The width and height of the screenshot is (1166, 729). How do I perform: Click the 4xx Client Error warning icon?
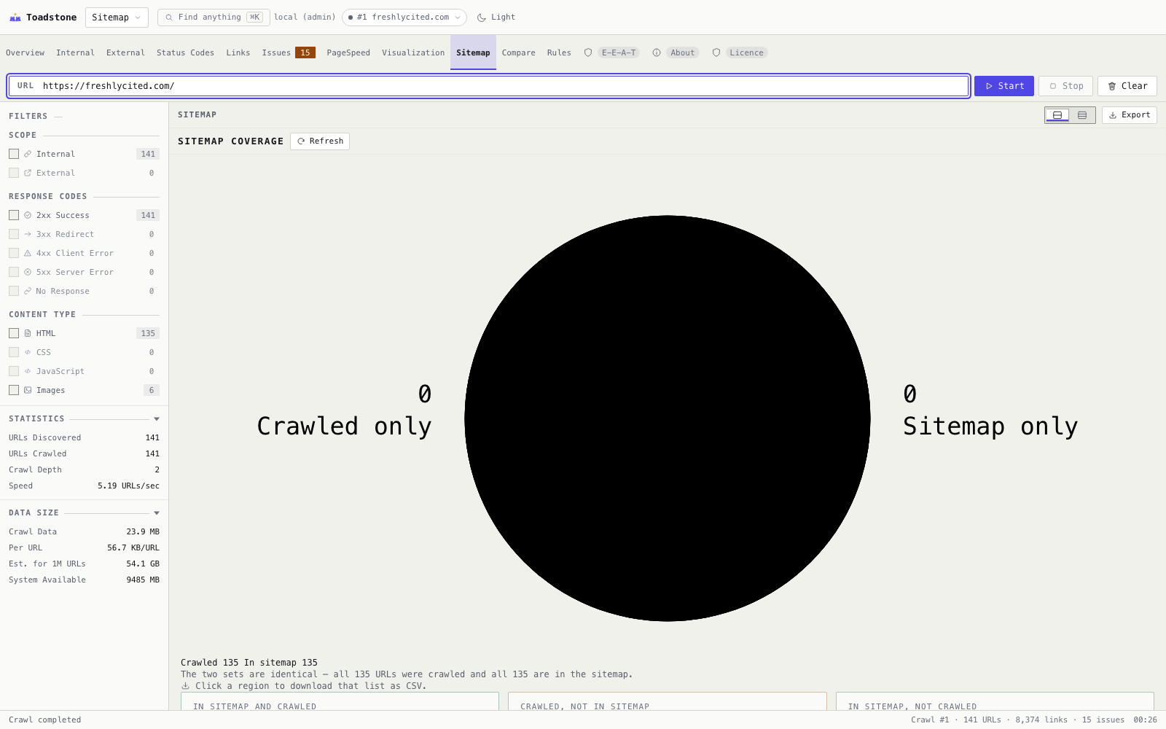pos(28,253)
